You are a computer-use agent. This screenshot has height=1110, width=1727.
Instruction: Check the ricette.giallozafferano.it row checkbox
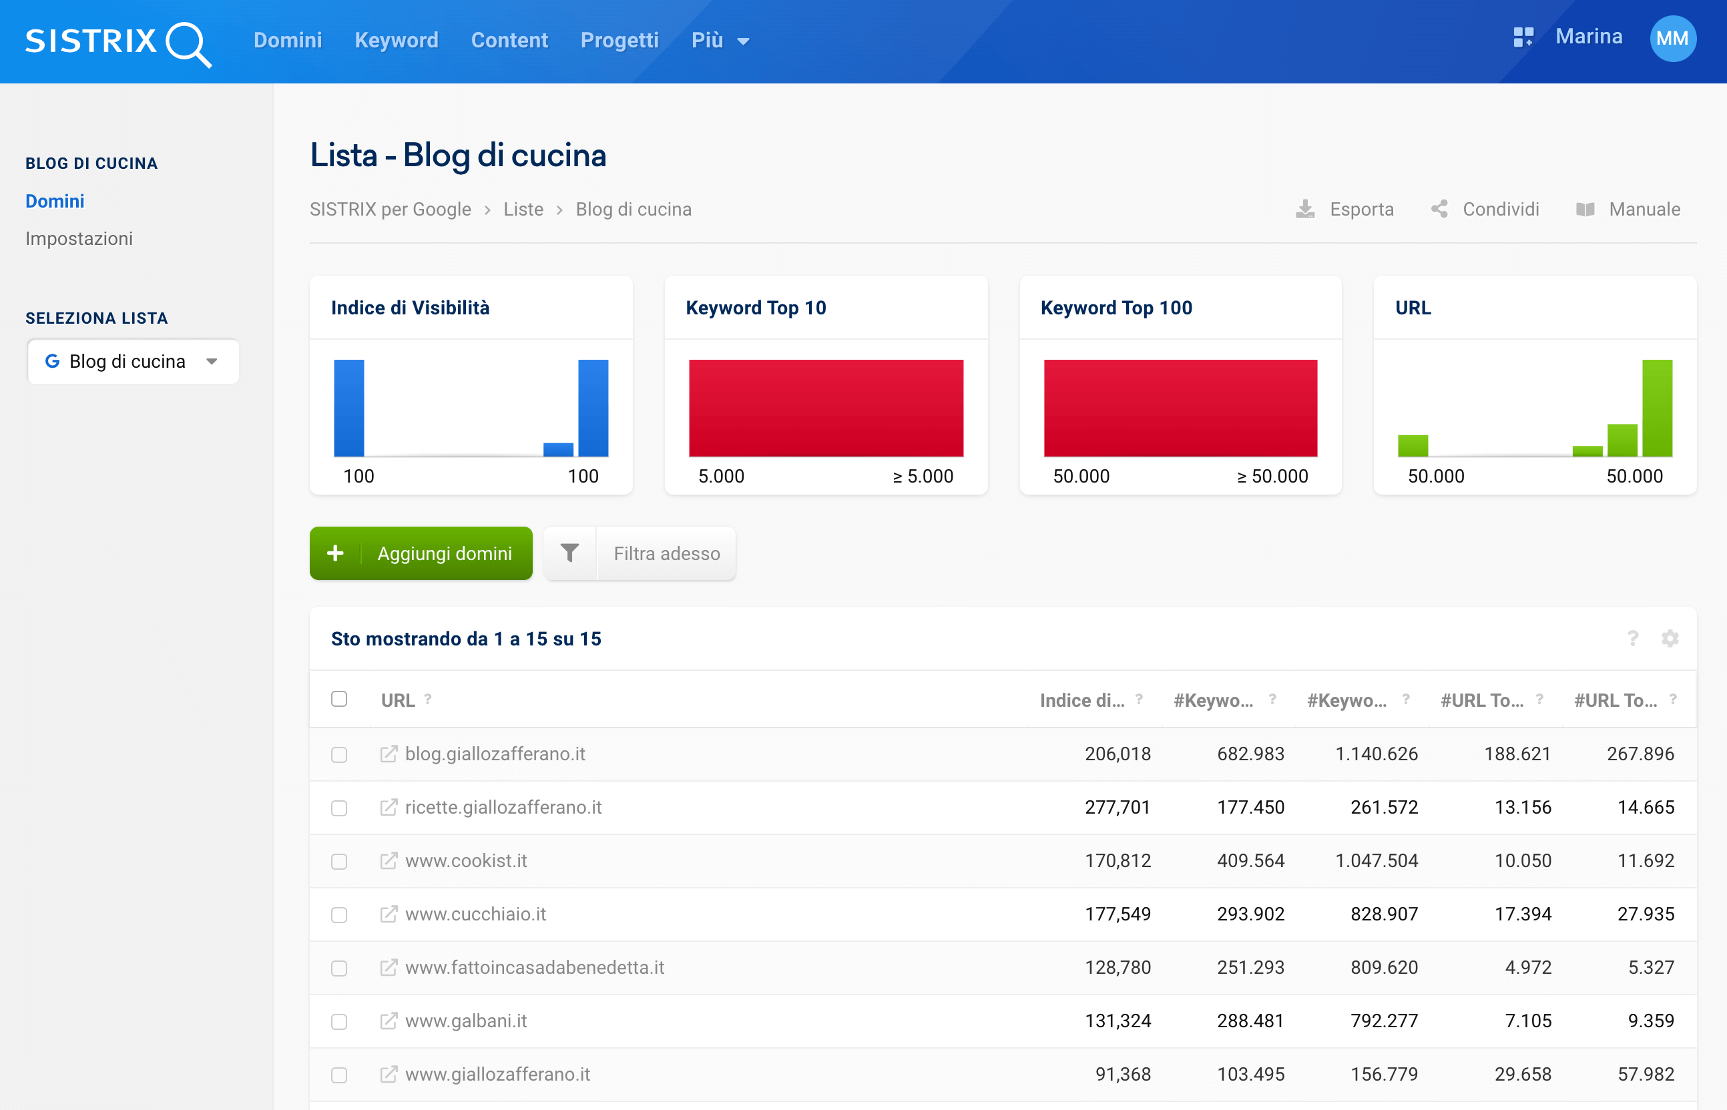(x=338, y=808)
